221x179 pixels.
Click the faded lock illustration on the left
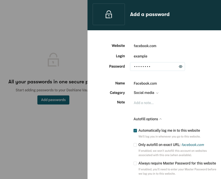tap(53, 59)
